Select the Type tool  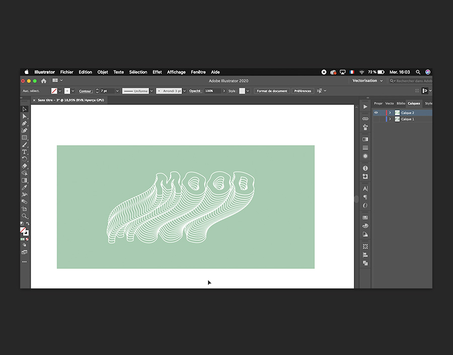click(25, 152)
